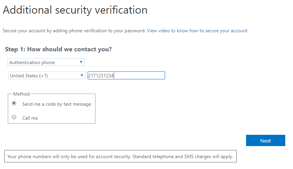Click the Method group legend
The width and height of the screenshot is (293, 169).
21,94
